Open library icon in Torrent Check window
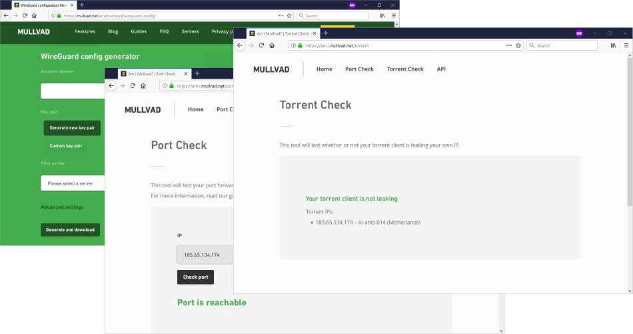Image resolution: width=633 pixels, height=334 pixels. point(613,45)
